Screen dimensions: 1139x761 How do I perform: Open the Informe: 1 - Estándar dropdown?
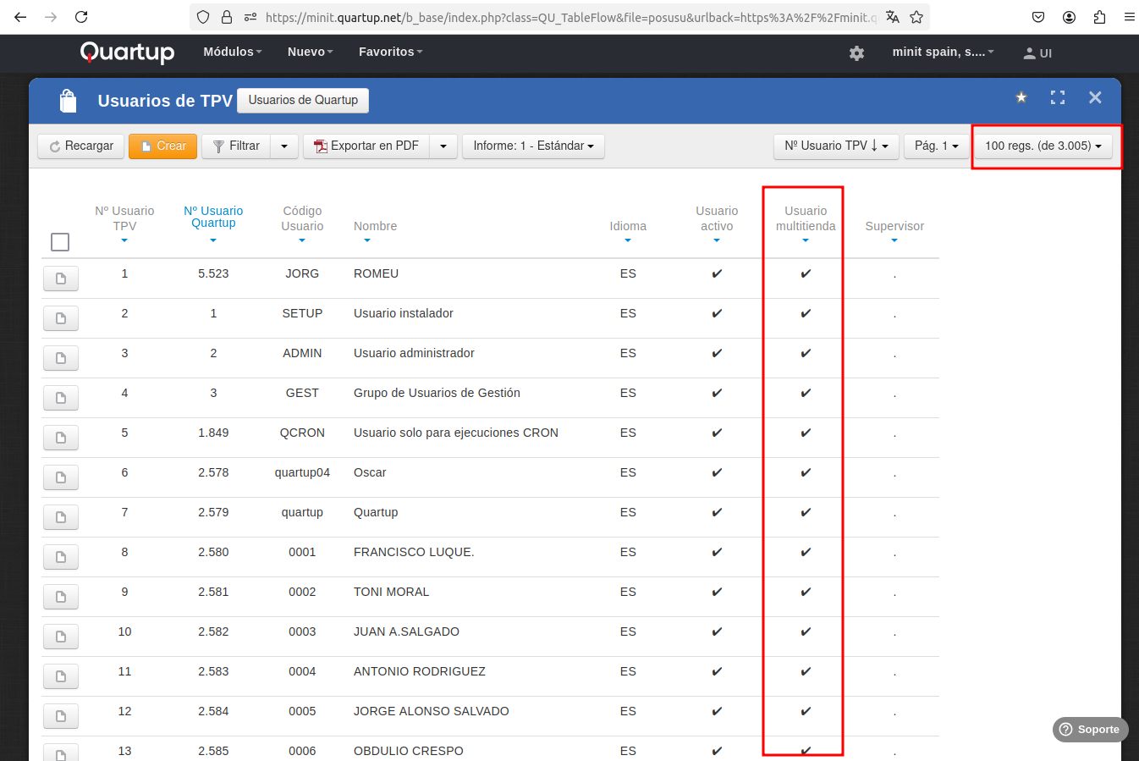tap(533, 146)
